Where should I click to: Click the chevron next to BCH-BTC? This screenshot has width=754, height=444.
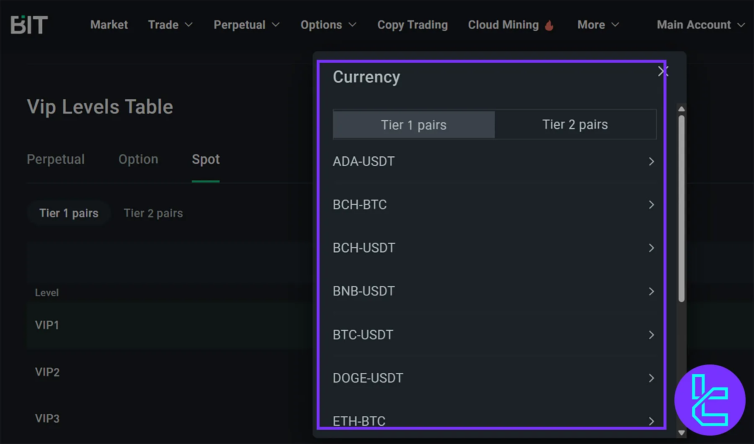point(651,205)
